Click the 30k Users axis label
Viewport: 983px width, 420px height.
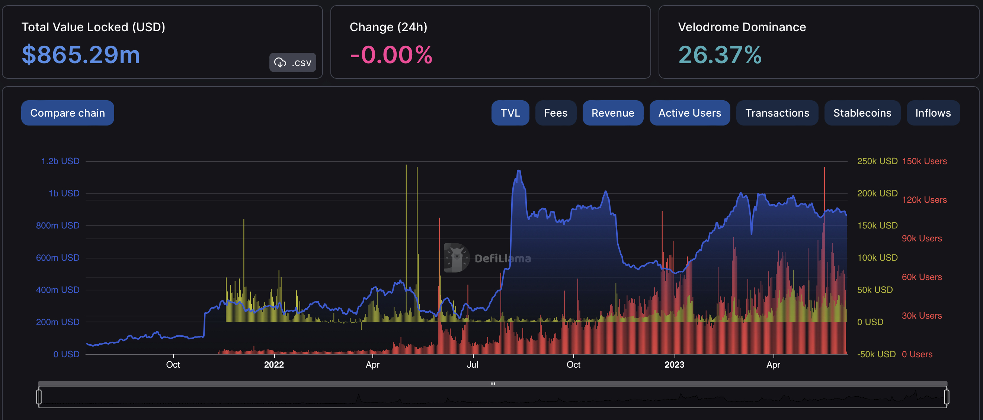(x=922, y=316)
